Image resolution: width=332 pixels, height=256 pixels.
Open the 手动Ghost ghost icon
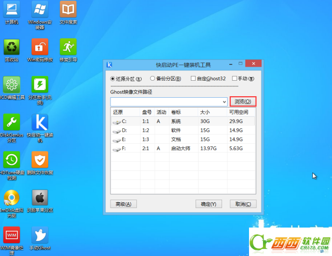tap(40, 235)
